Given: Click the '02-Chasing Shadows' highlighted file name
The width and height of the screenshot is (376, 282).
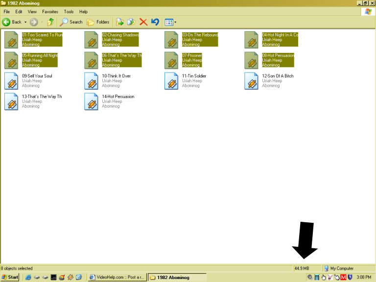Looking at the screenshot, I should point(120,35).
